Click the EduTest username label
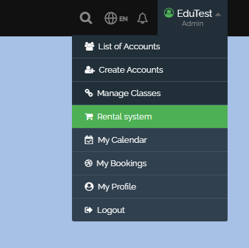The width and height of the screenshot is (249, 248). (x=195, y=14)
